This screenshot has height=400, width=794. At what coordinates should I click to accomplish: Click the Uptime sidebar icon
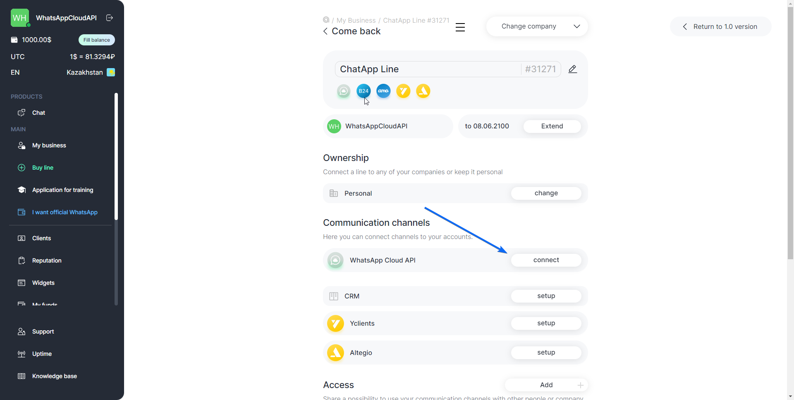pos(21,354)
